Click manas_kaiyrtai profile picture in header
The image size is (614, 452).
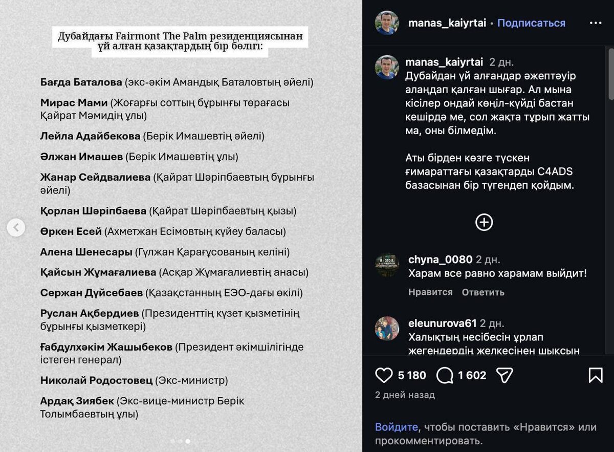387,23
